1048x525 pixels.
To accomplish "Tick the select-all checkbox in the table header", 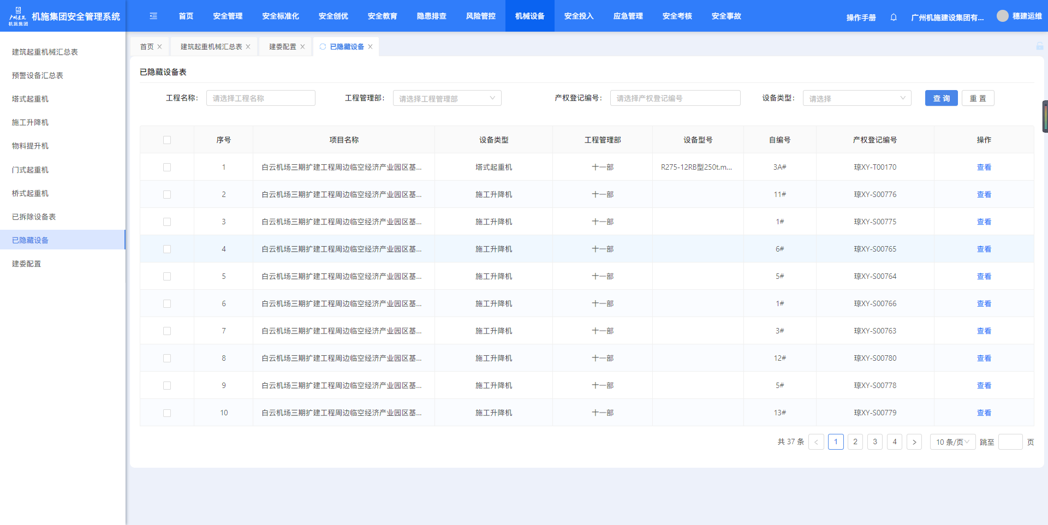I will [x=167, y=140].
